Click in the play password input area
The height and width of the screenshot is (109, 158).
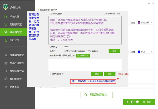click(x=85, y=65)
